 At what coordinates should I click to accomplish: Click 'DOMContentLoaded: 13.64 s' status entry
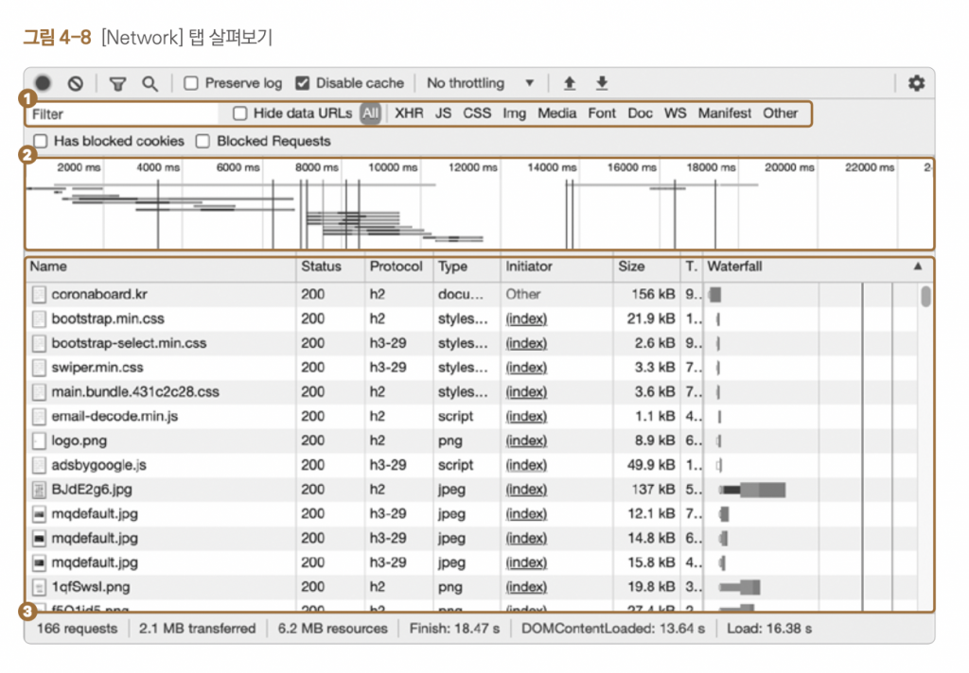[x=612, y=629]
